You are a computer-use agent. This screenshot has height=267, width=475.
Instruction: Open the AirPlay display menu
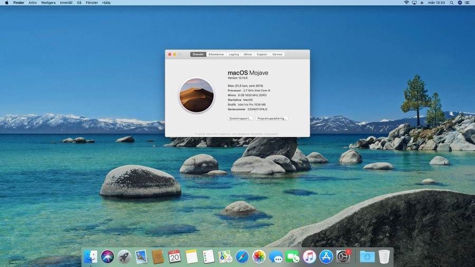[x=414, y=3]
